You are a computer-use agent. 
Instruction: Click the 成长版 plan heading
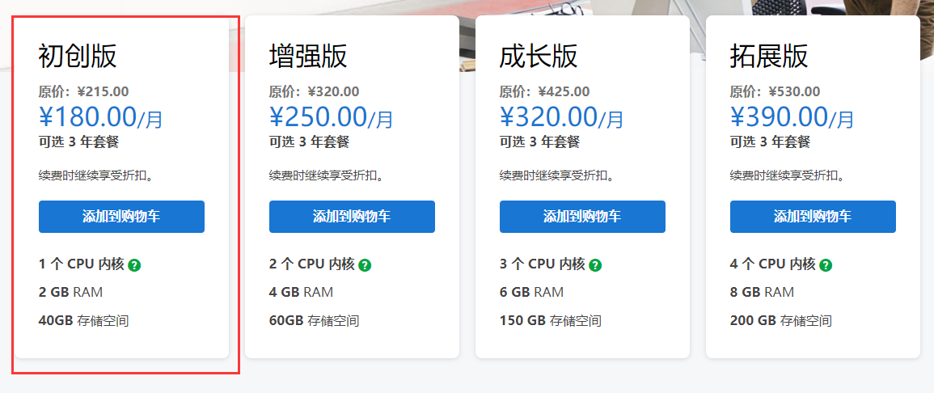[539, 57]
